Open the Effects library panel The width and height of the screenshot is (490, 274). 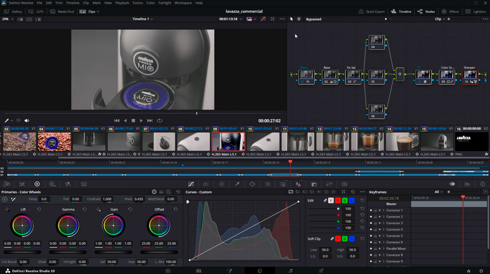[x=450, y=12]
